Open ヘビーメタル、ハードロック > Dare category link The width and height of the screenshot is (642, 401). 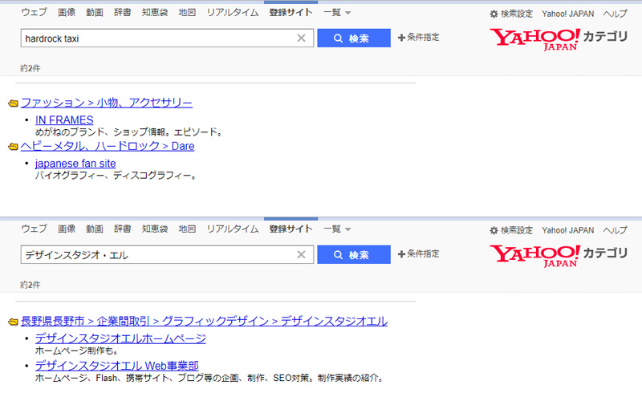108,146
